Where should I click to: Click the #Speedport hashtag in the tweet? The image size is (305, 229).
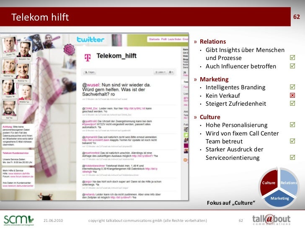pyautogui.click(x=89, y=124)
